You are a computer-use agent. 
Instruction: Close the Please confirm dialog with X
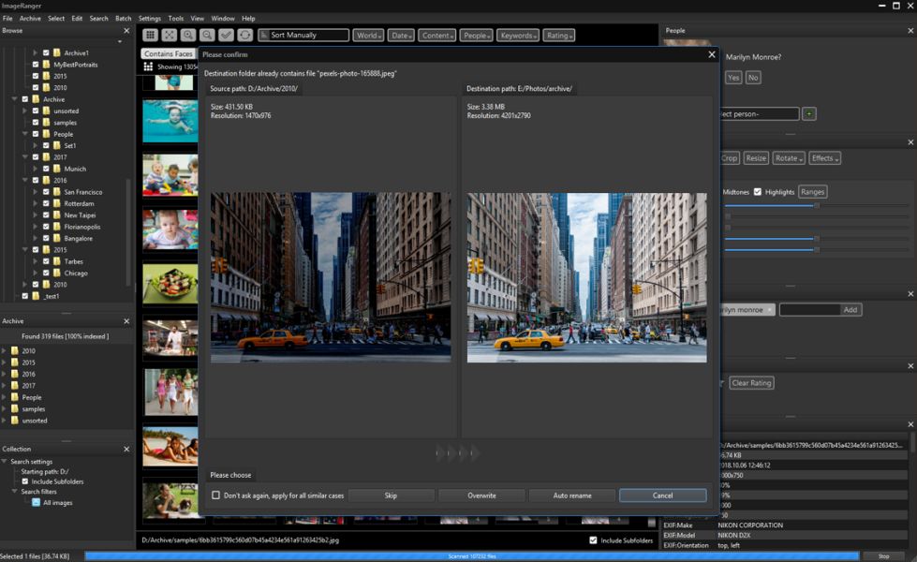pos(711,54)
